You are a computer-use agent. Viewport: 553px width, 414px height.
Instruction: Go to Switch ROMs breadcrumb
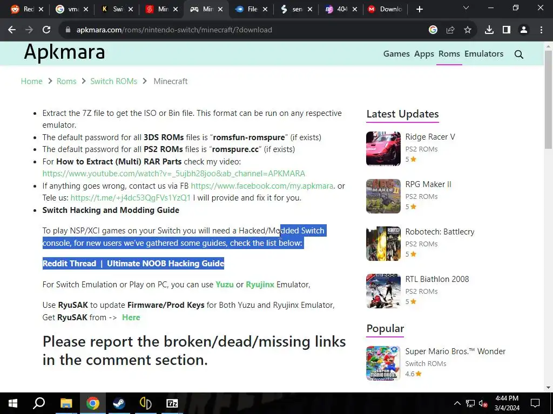tap(113, 81)
